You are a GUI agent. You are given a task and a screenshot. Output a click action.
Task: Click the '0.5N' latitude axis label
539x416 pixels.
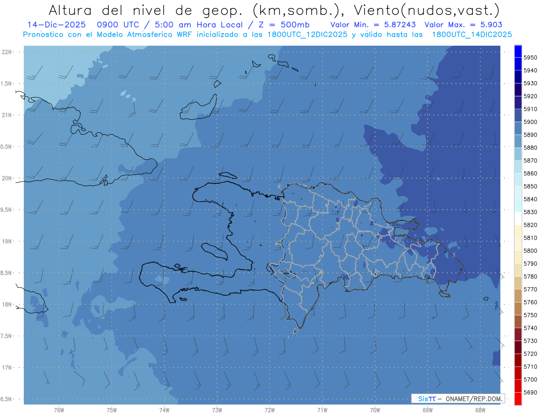coord(7,147)
